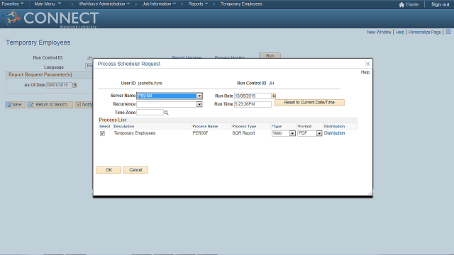Click the page Help link in header

pos(399,32)
